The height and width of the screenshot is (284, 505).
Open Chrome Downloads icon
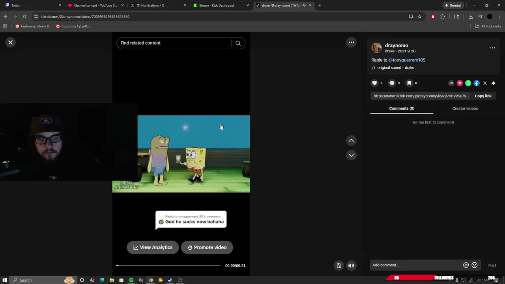point(471,17)
